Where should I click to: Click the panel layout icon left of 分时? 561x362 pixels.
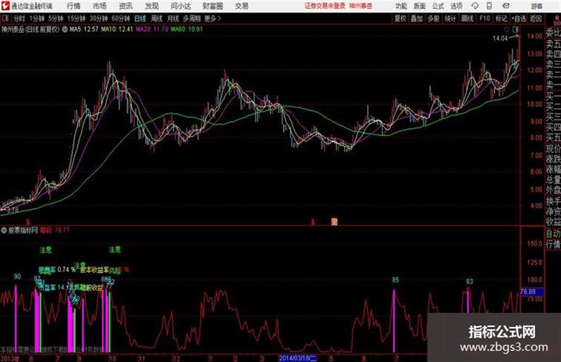(x=5, y=18)
